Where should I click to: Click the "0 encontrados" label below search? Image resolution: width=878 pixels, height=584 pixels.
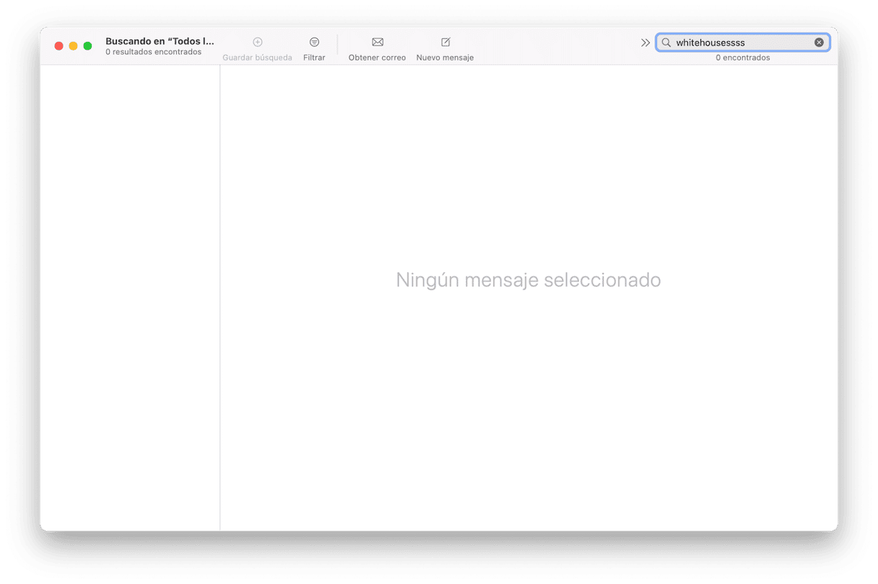click(743, 58)
